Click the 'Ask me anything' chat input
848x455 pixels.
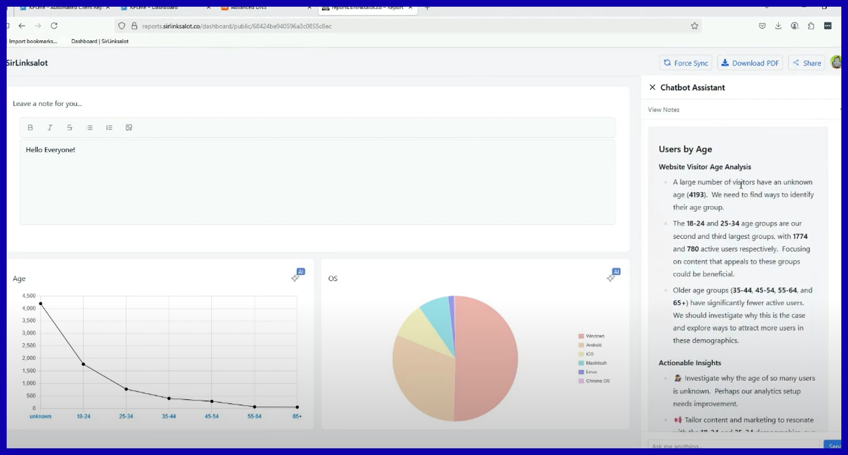coord(733,446)
